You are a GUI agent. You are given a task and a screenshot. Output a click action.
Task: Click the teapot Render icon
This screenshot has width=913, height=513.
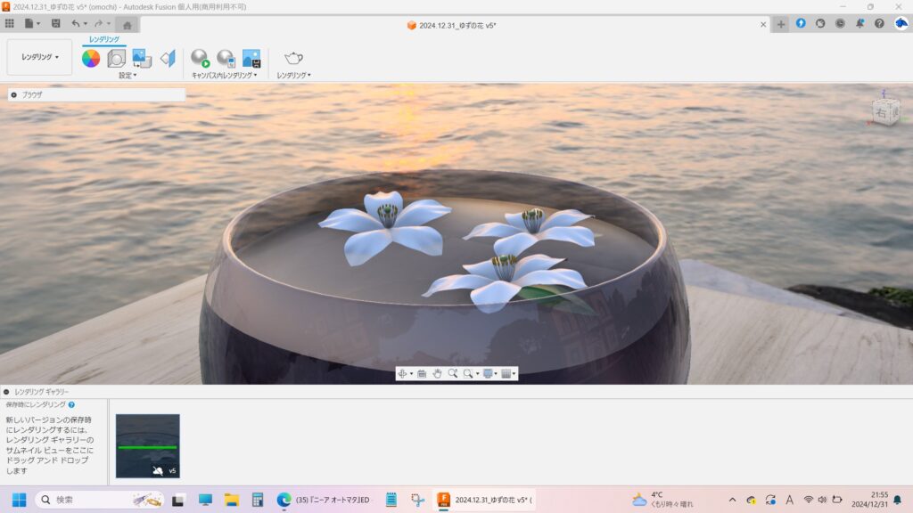(293, 59)
